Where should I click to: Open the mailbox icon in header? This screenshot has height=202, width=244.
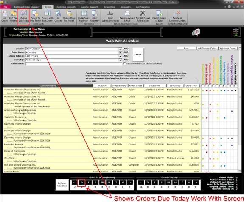tap(196, 33)
